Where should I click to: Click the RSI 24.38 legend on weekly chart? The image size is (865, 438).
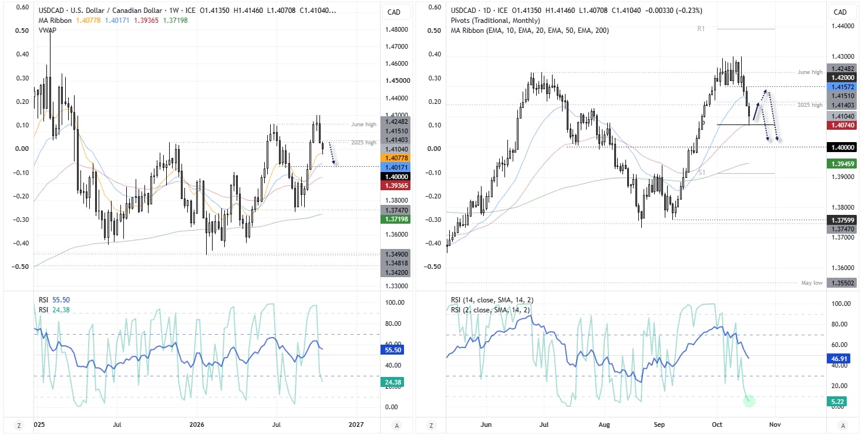[x=53, y=309]
